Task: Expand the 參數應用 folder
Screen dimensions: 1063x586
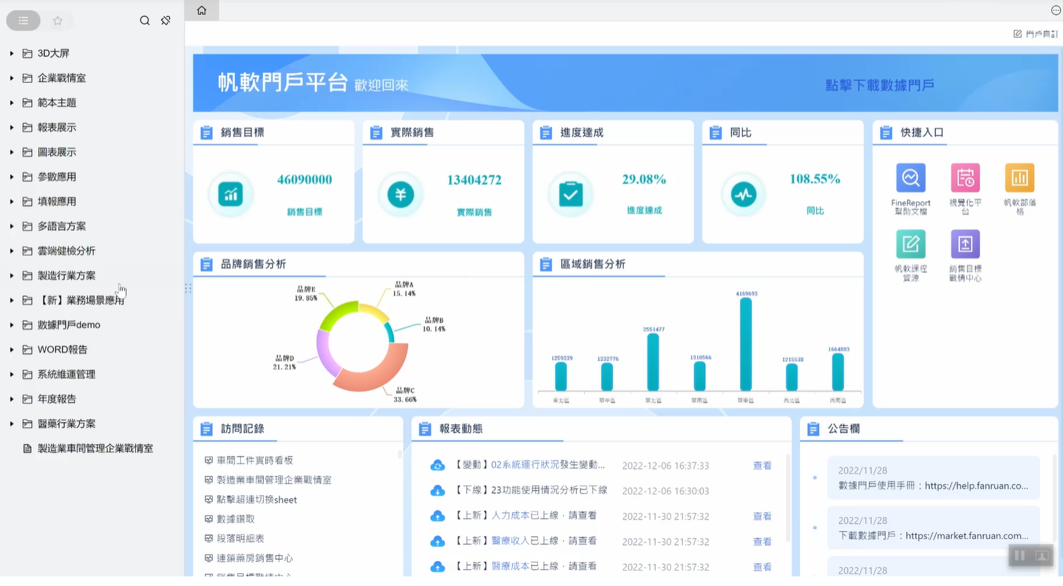Action: point(12,177)
